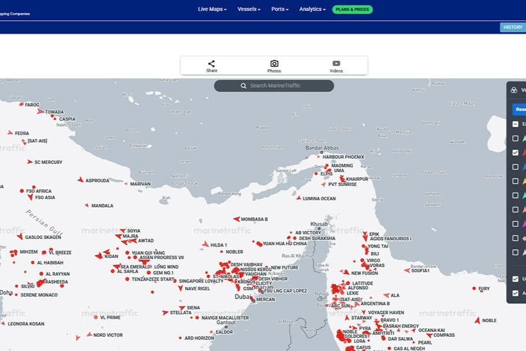Select the VL PRIME vessel dot
Viewport: 526px width, 351px height.
(x=95, y=317)
